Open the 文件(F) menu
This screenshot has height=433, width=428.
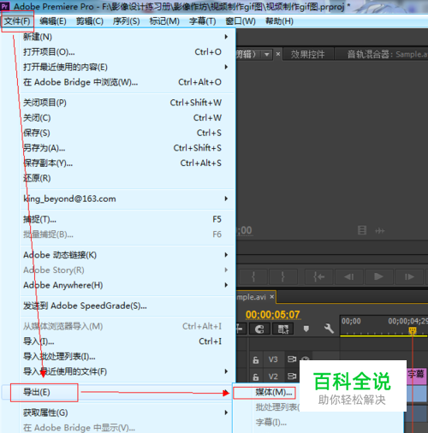(17, 21)
